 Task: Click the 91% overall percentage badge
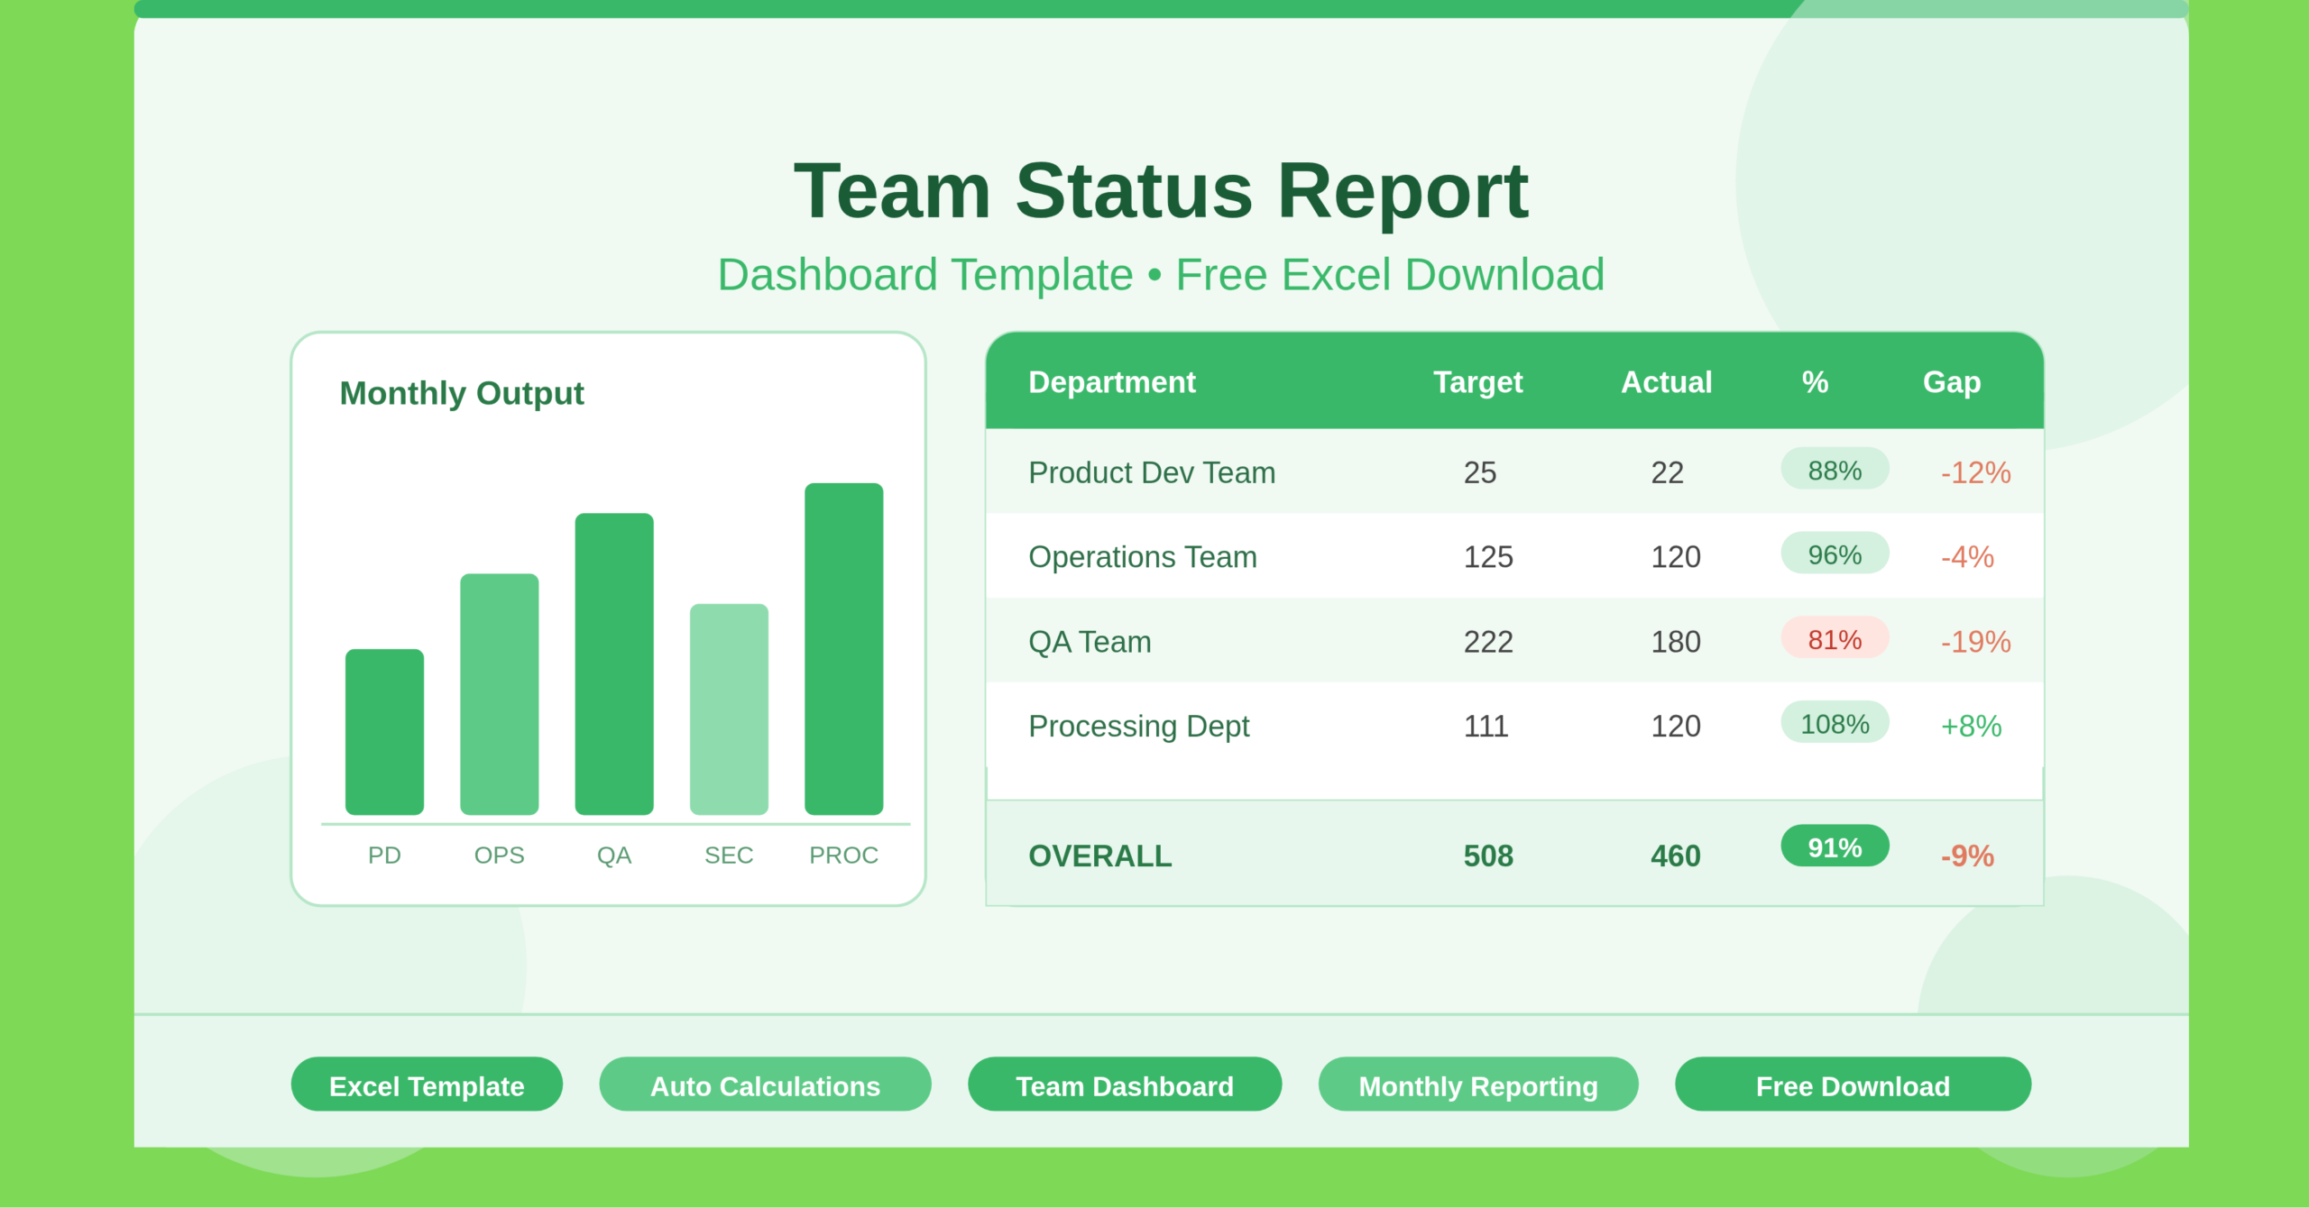(x=1834, y=847)
